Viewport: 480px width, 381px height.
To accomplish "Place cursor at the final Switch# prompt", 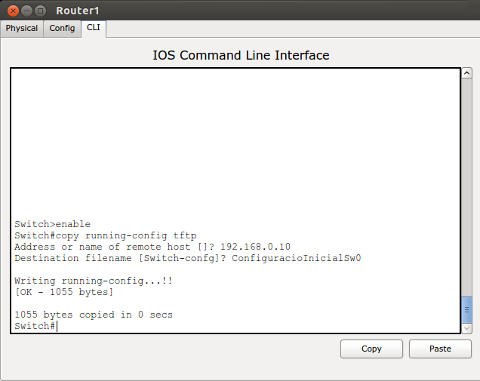I will click(x=57, y=326).
